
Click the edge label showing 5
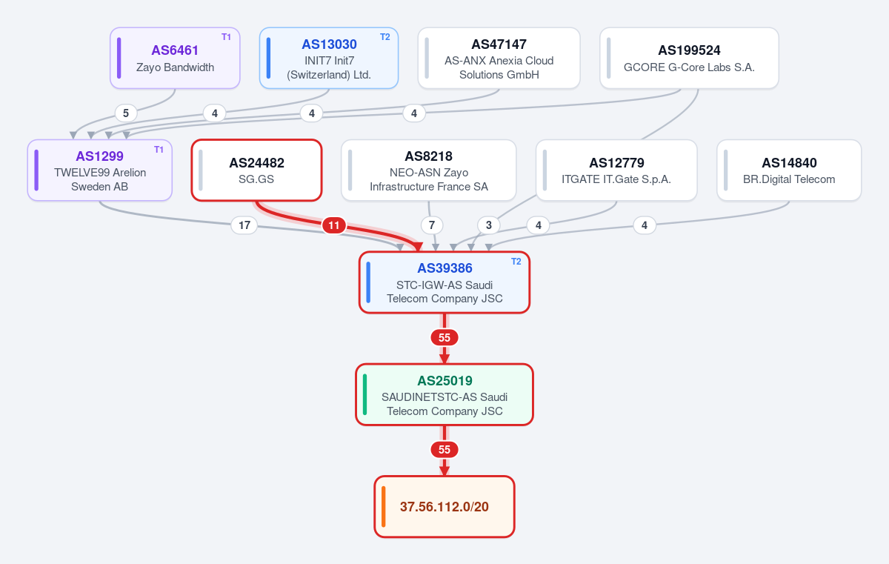[126, 113]
